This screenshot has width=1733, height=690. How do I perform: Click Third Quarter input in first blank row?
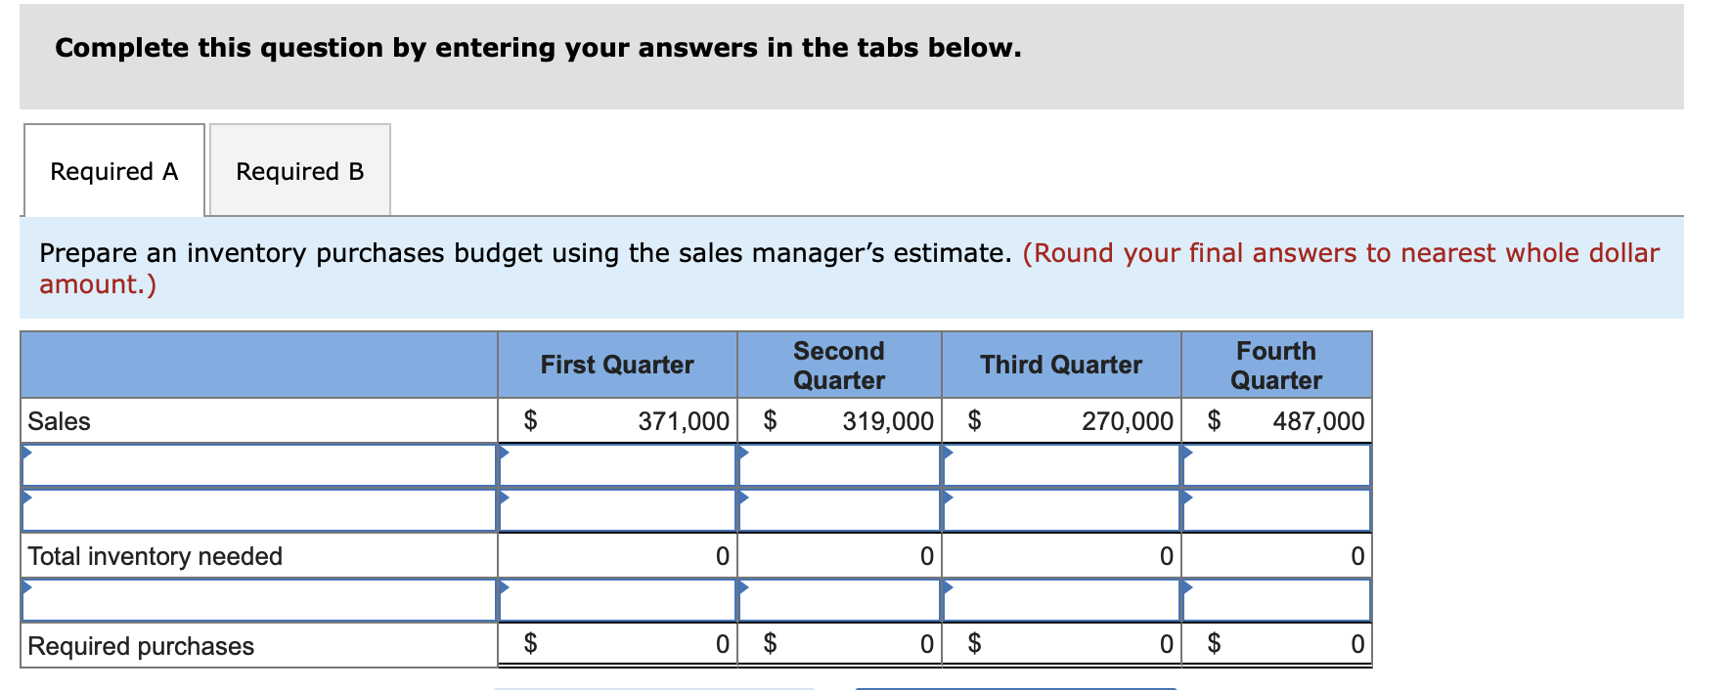(x=1061, y=466)
